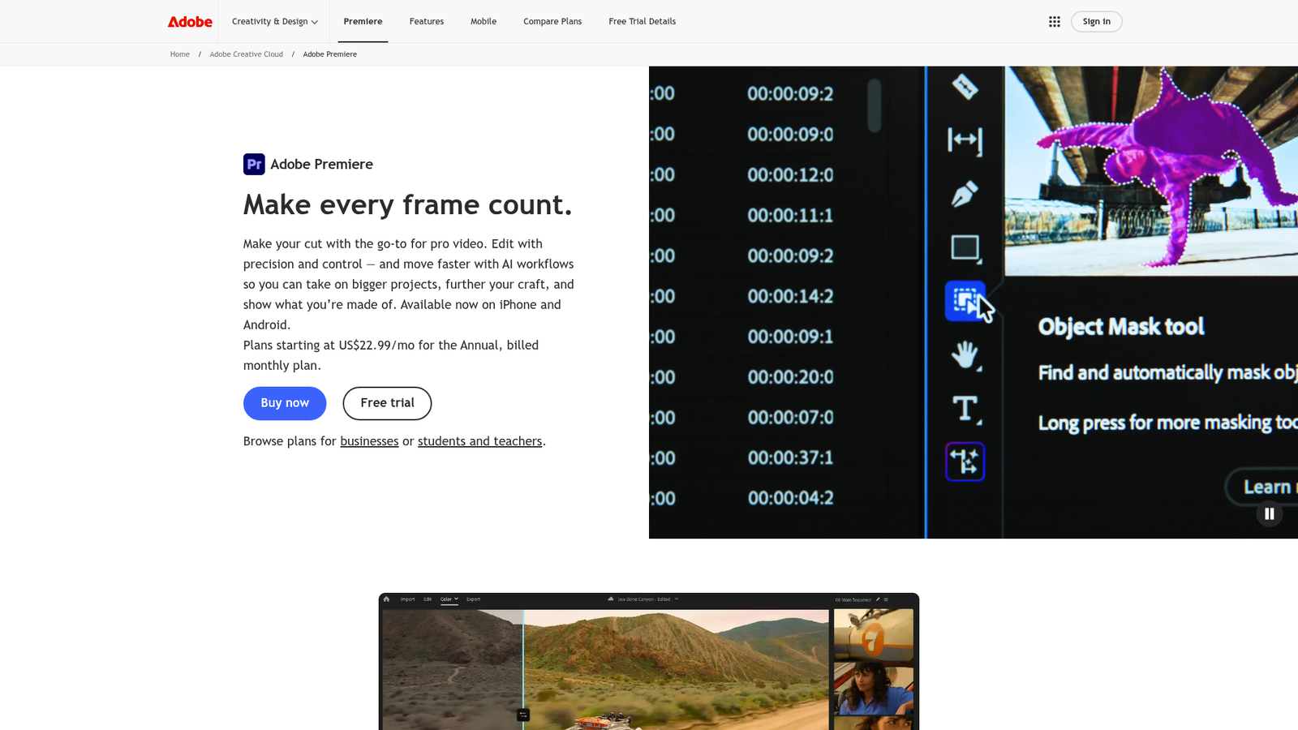Click the Learn button in the hero video

tap(1261, 487)
